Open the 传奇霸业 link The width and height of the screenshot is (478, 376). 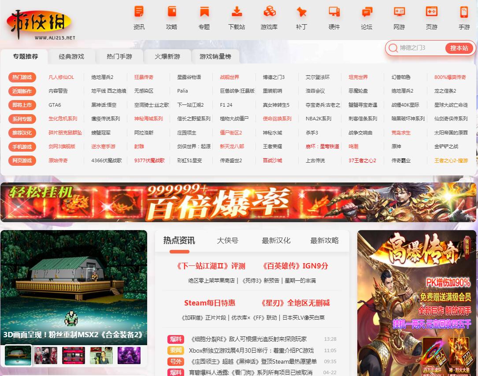(x=401, y=160)
